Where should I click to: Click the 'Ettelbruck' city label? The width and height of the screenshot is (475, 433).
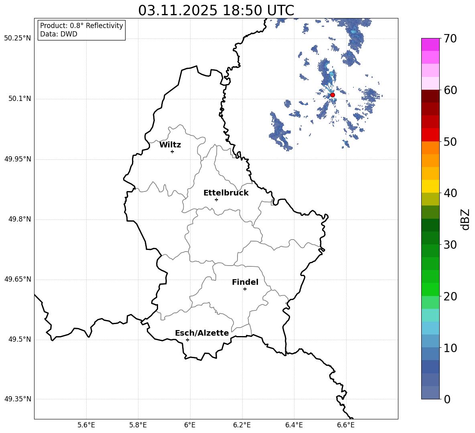[226, 193]
